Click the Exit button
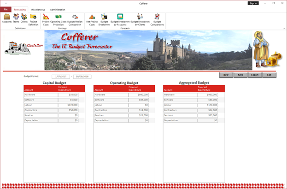This screenshot has width=287, height=189. click(x=269, y=75)
